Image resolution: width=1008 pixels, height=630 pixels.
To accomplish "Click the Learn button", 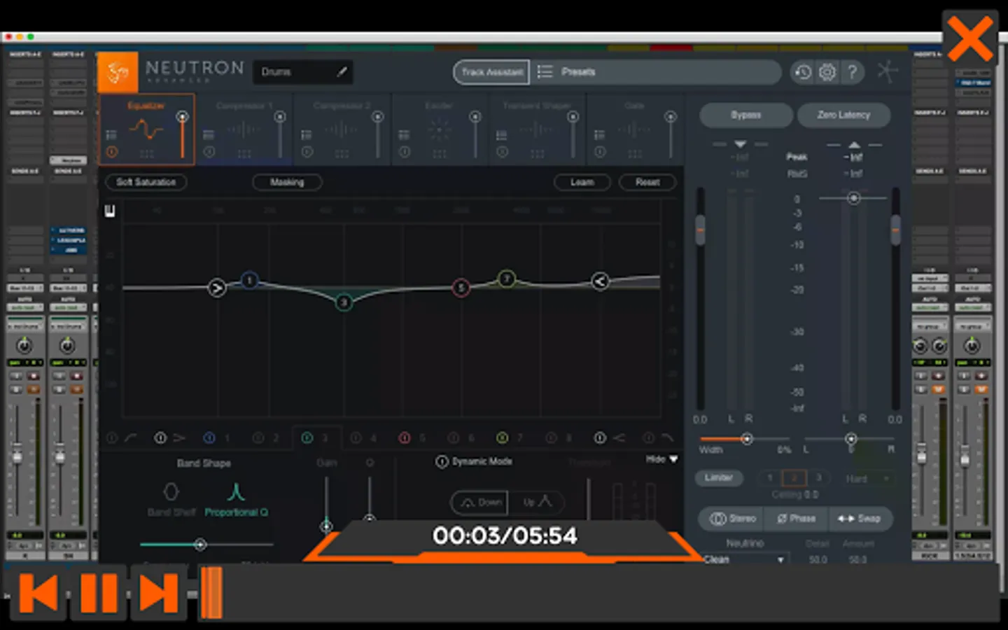I will coord(582,182).
